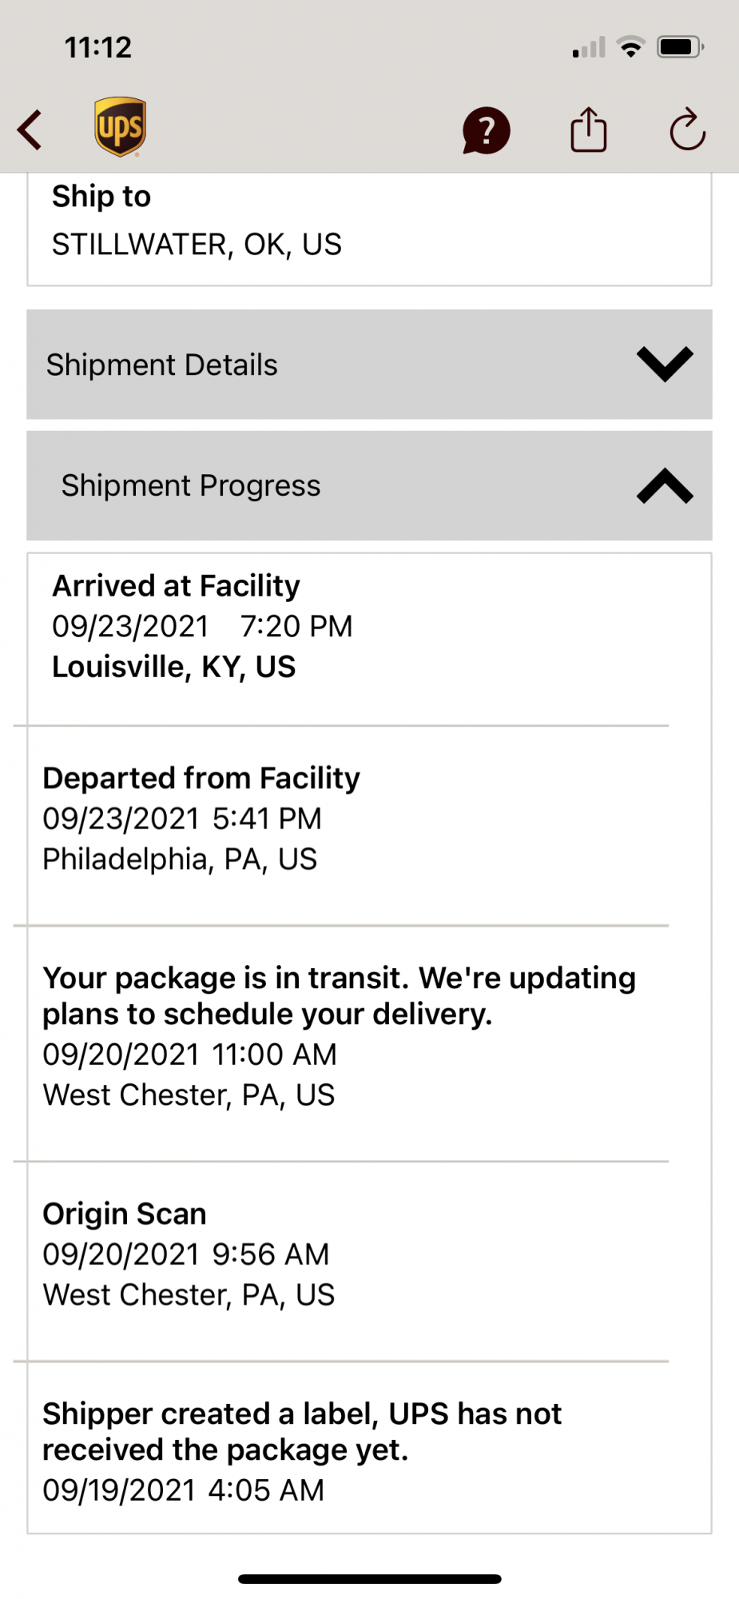The height and width of the screenshot is (1599, 739).
Task: Tap the share icon
Action: 589,130
